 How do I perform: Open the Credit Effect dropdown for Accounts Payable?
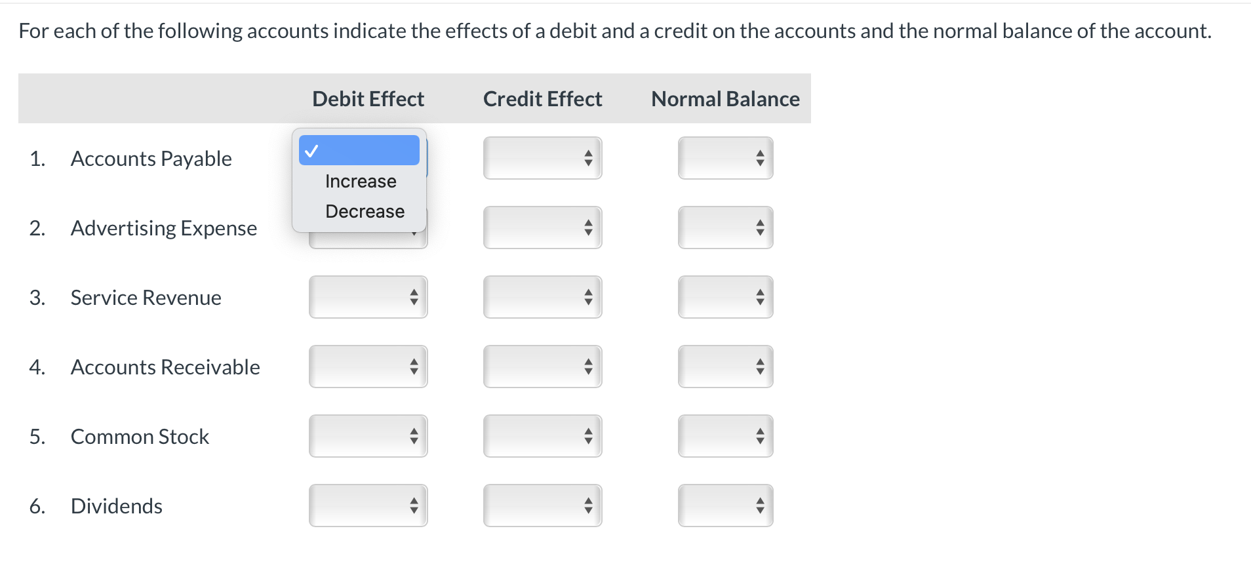tap(542, 157)
